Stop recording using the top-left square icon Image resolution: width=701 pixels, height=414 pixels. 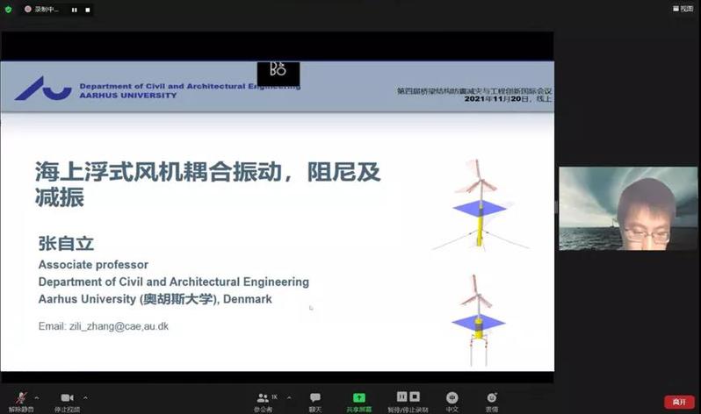point(86,10)
